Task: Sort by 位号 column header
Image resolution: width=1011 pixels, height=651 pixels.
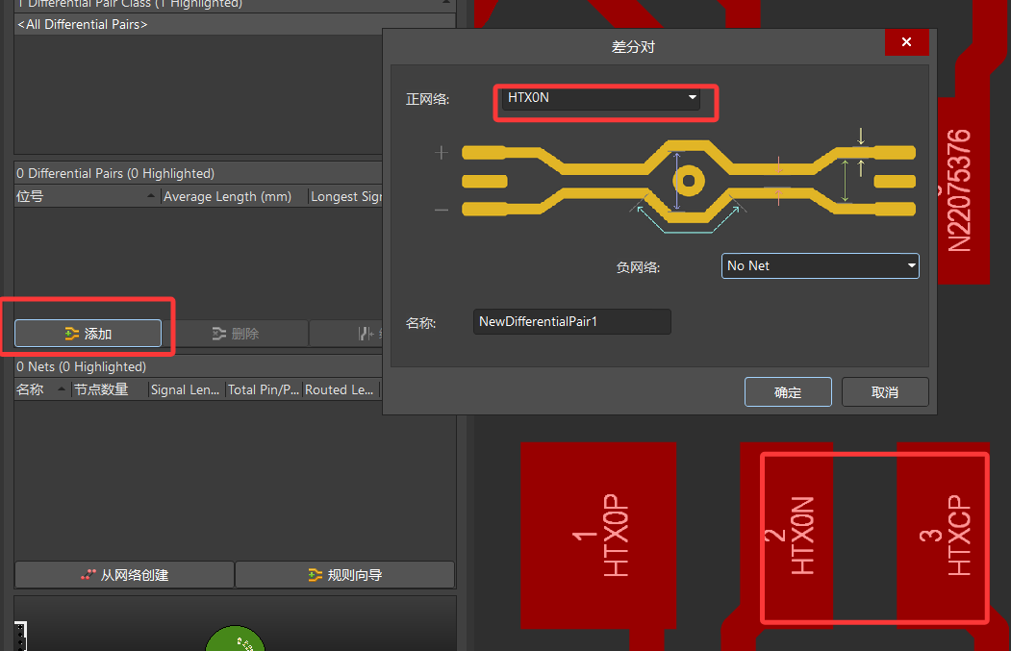Action: coord(87,196)
